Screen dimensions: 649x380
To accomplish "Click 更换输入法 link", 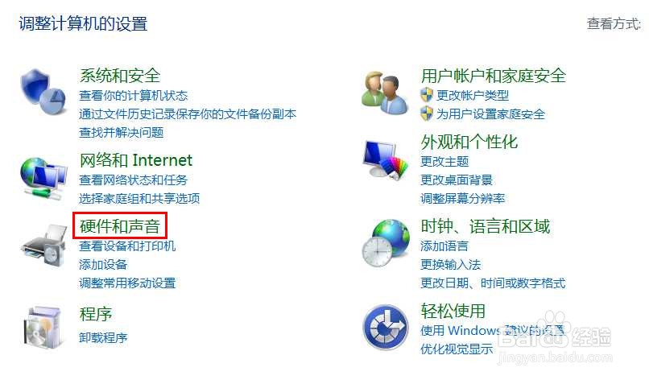I will (451, 265).
